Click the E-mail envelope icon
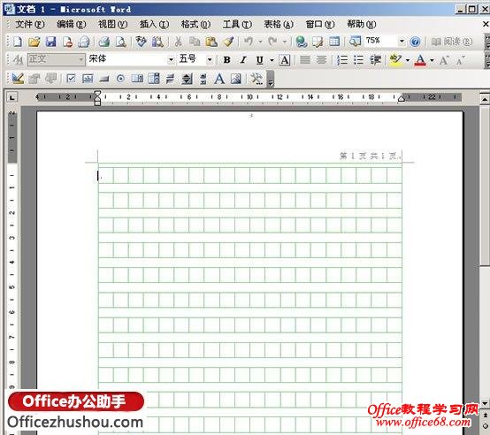 84,42
